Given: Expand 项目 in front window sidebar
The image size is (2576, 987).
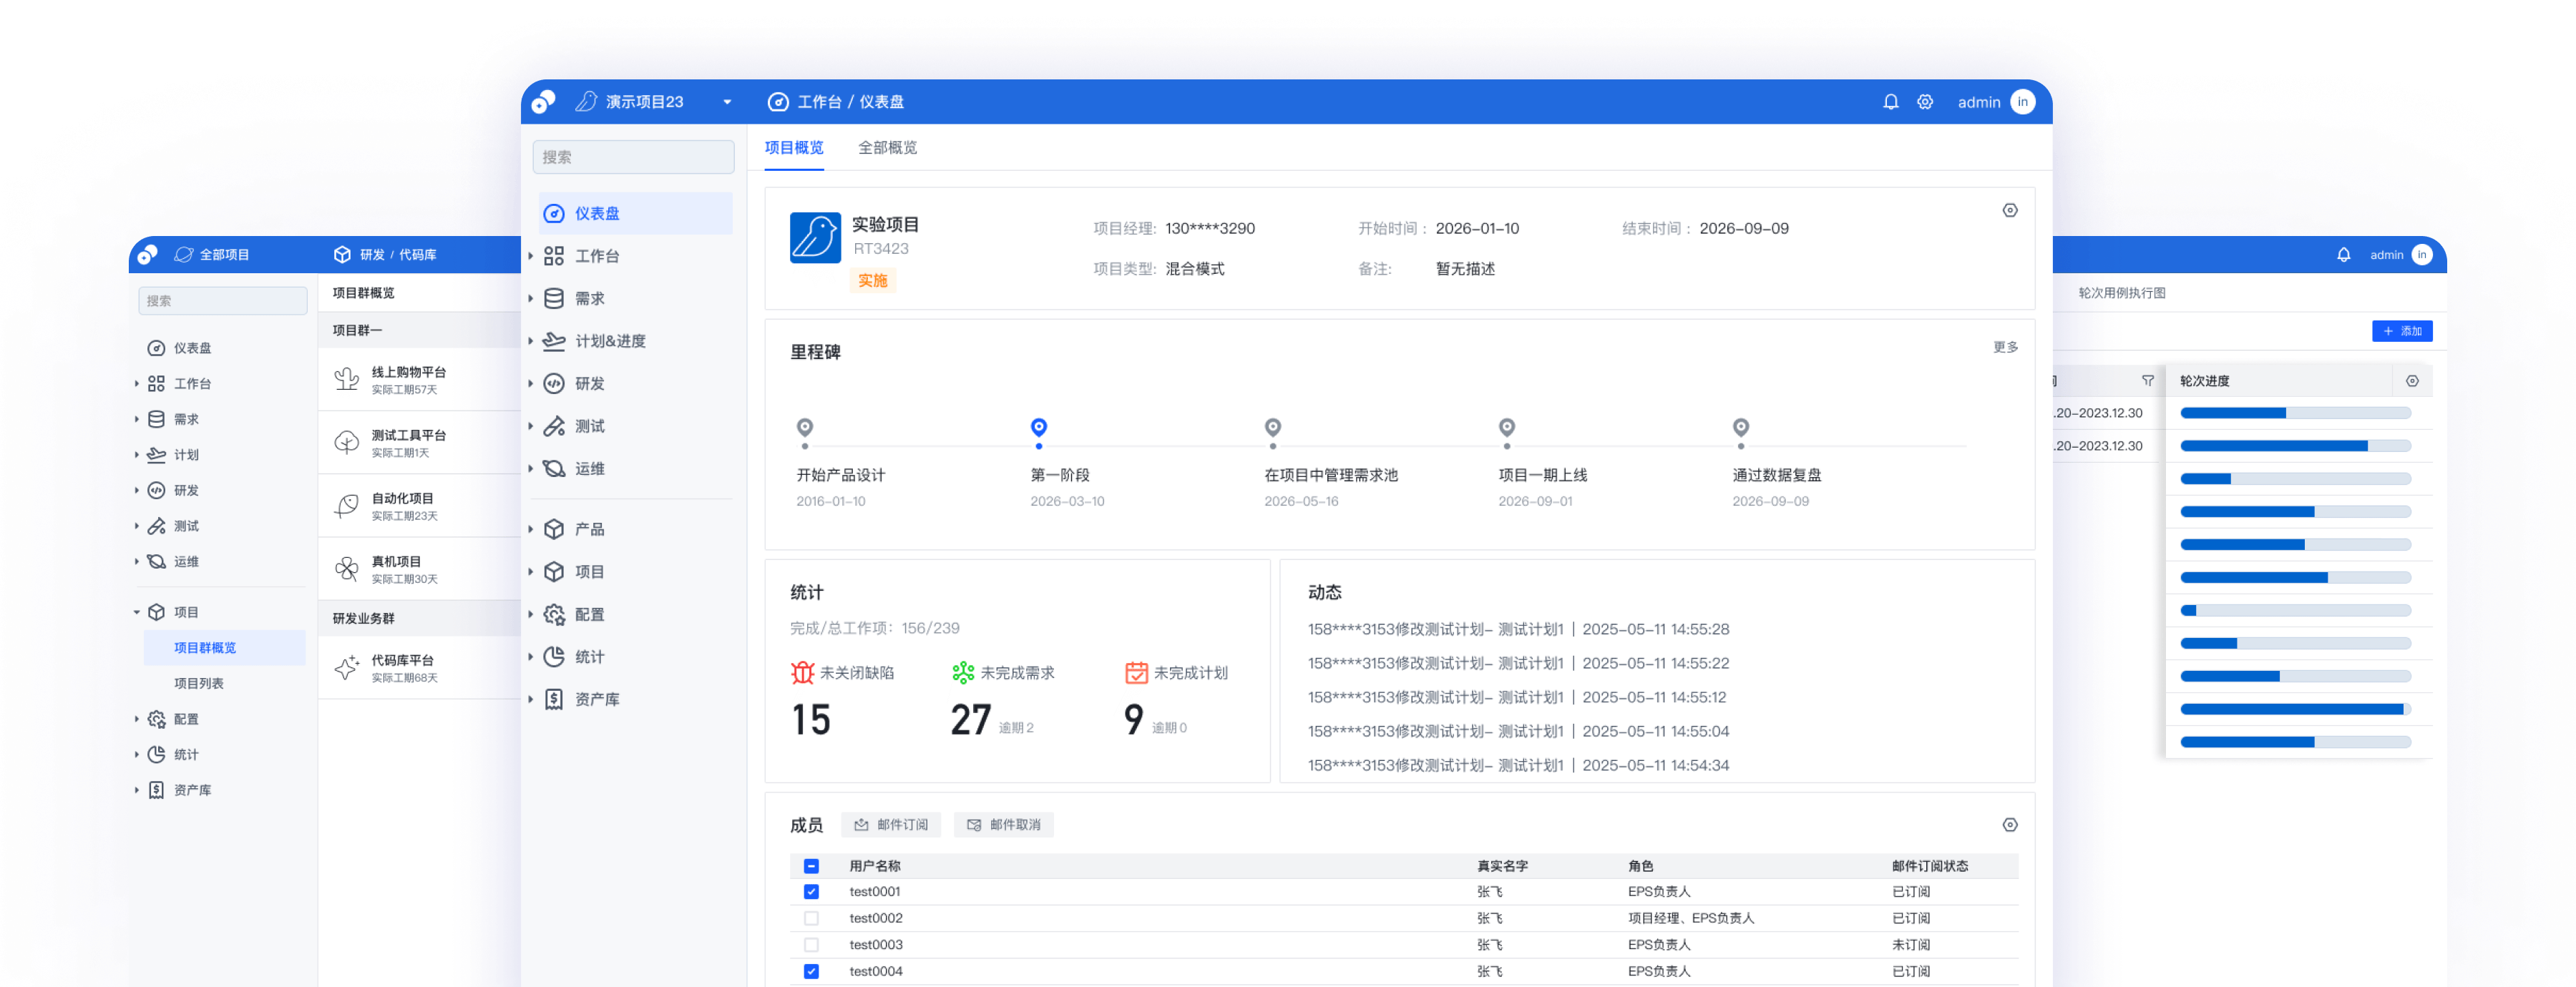Looking at the screenshot, I should pyautogui.click(x=531, y=572).
